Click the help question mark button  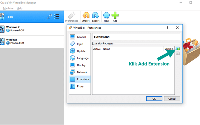pyautogui.click(x=167, y=28)
